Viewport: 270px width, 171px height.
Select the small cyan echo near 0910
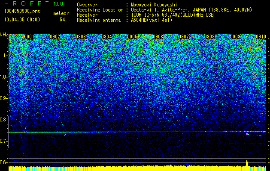[260, 136]
